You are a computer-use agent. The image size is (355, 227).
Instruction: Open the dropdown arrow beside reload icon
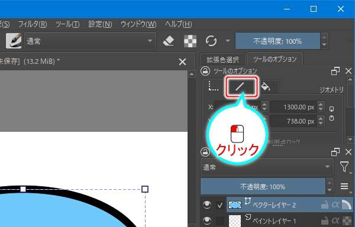point(228,41)
